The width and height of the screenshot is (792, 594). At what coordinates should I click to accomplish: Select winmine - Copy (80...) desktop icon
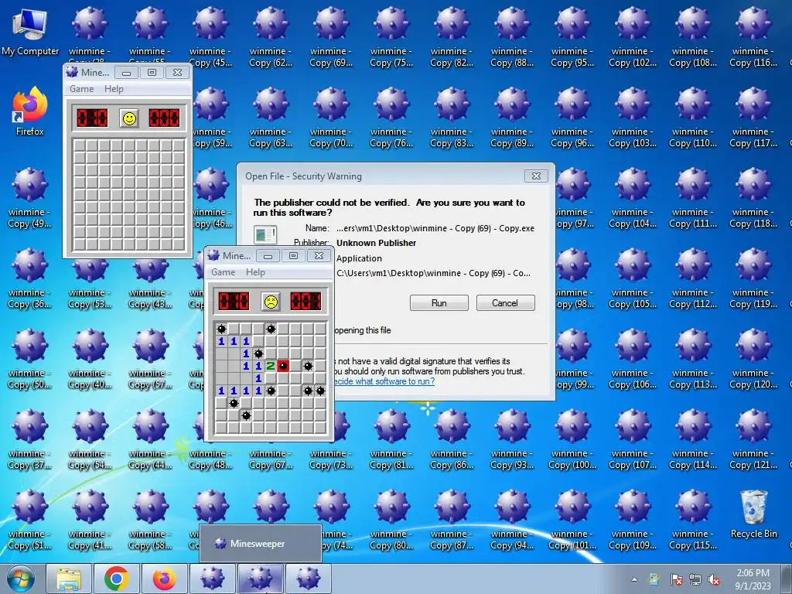point(391,521)
